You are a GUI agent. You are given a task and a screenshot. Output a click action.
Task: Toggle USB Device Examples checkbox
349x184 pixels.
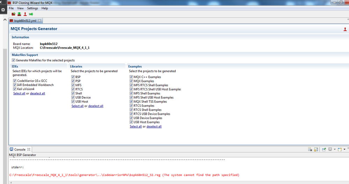131,118
